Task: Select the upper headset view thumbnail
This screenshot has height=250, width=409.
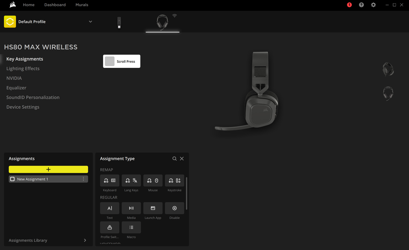Action: pyautogui.click(x=388, y=69)
